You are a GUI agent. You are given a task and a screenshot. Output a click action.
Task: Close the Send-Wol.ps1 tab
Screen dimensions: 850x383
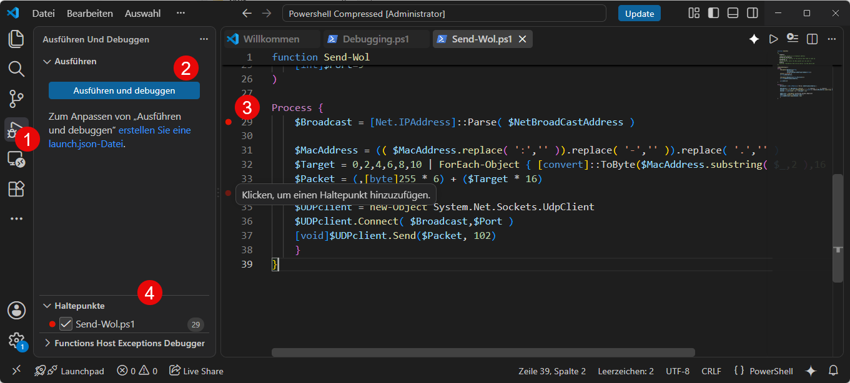523,39
